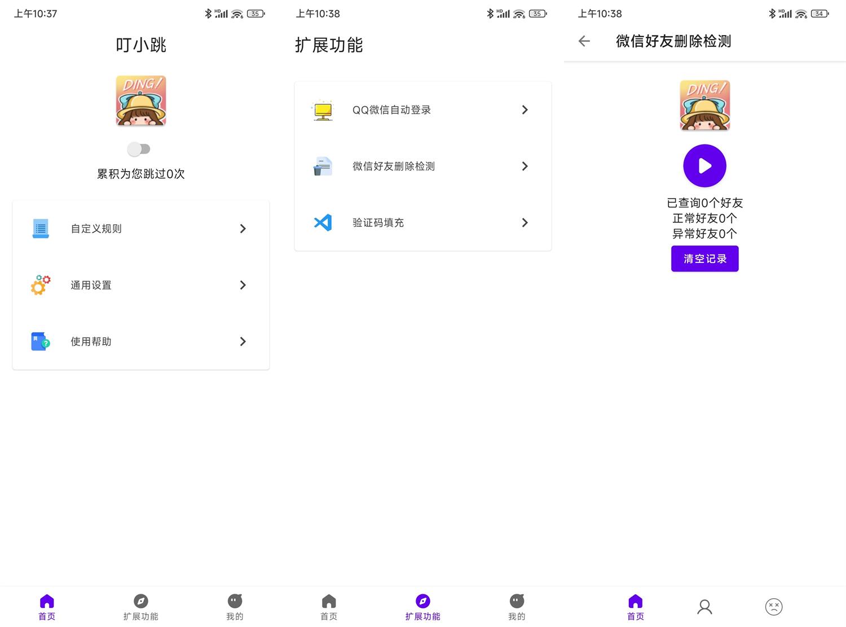This screenshot has height=627, width=846.
Task: Click the gears icon beside 通用设置
Action: [39, 285]
